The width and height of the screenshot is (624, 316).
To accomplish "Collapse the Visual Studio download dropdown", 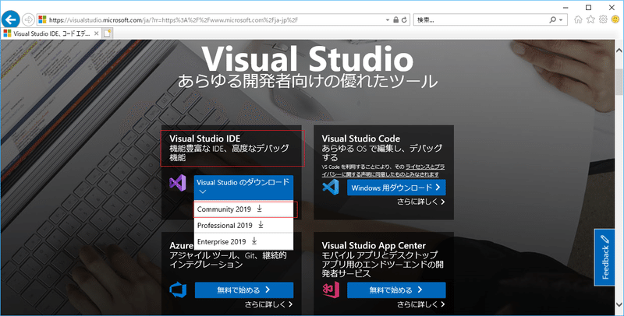I will point(243,187).
